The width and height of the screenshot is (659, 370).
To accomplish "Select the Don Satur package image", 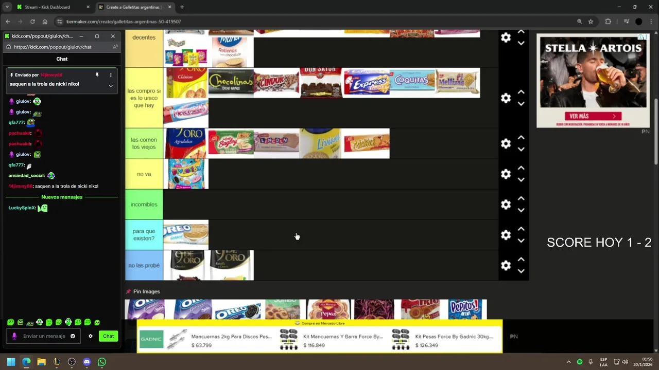I will click(x=321, y=83).
